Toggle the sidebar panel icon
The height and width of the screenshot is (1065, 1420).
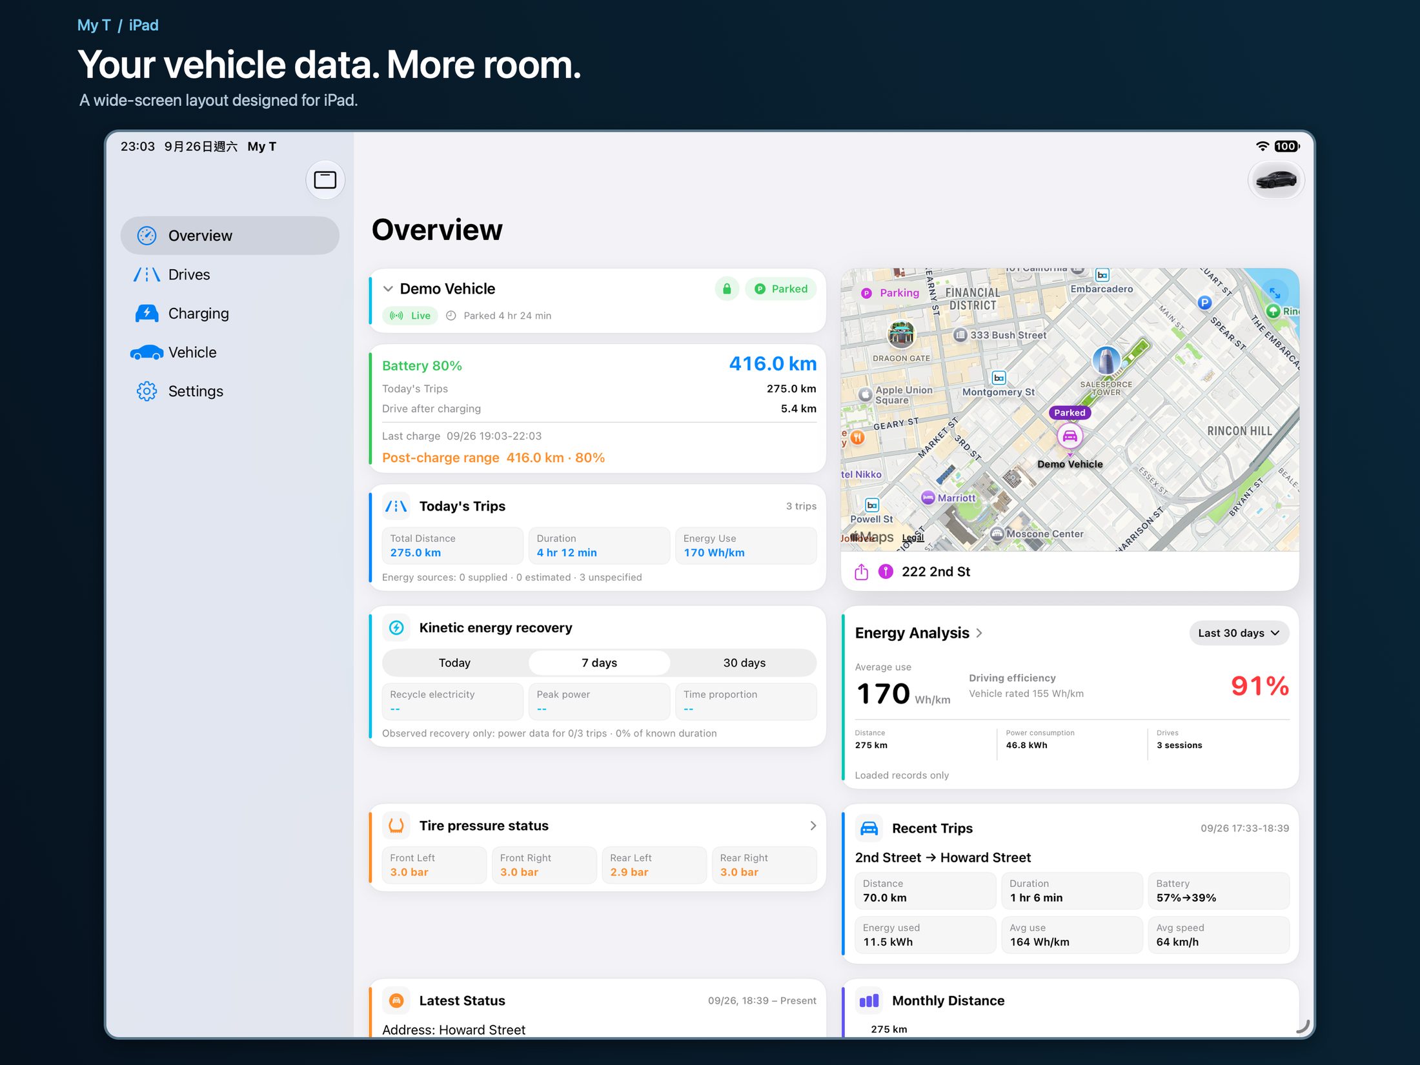point(325,180)
